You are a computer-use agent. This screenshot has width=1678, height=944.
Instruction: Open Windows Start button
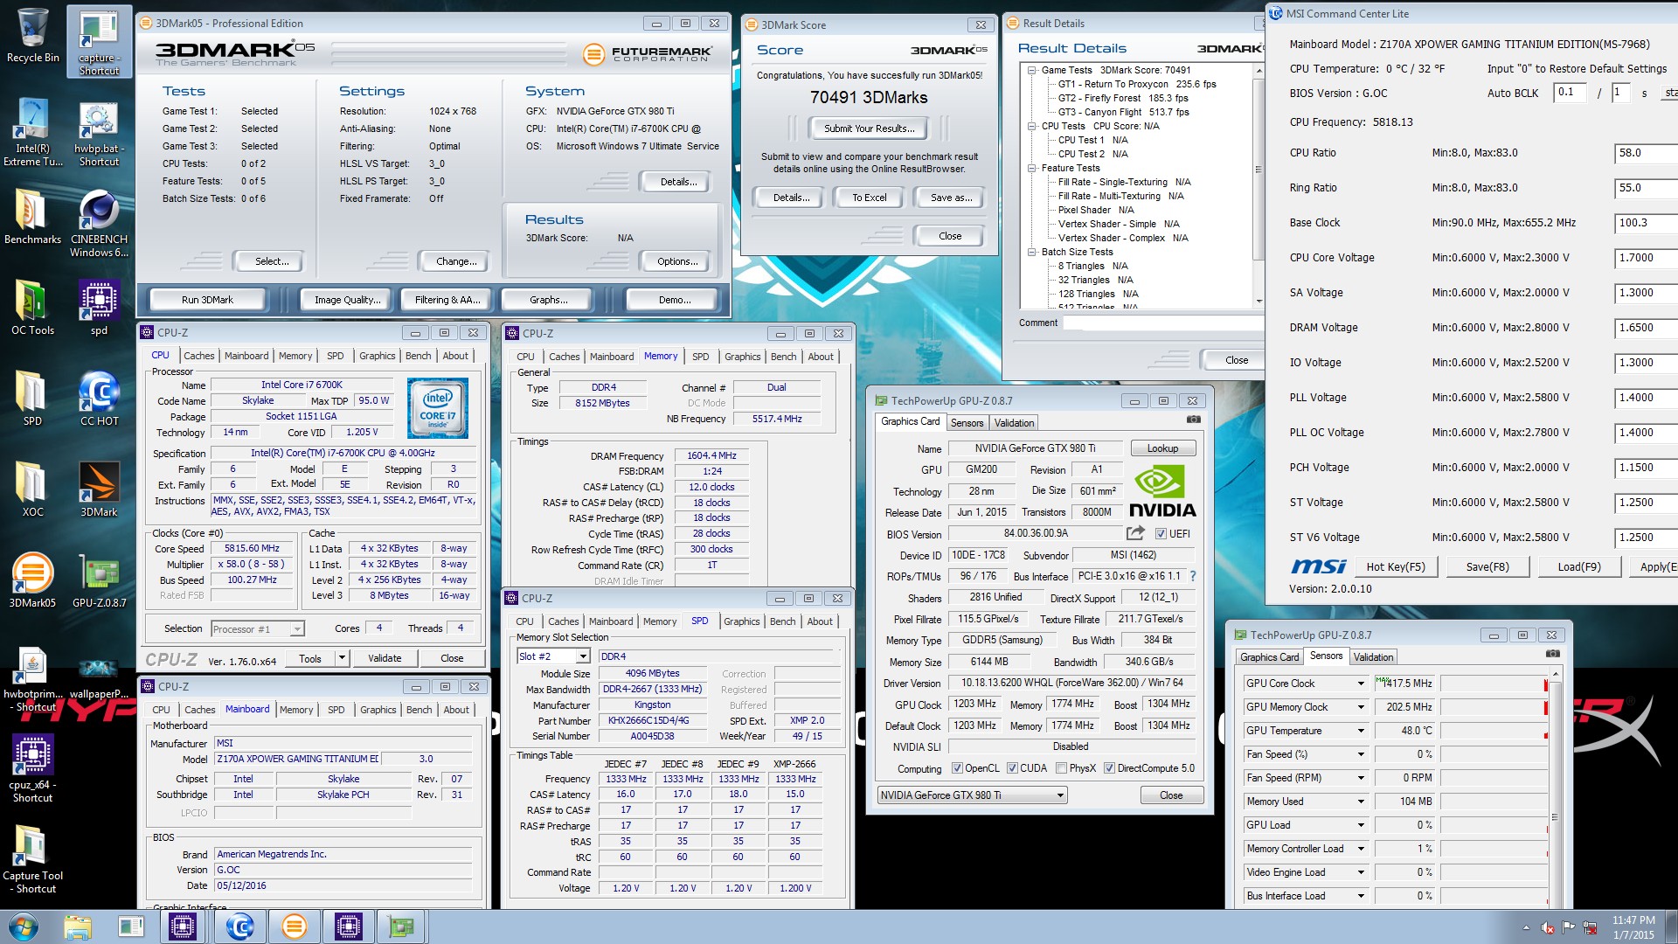(x=23, y=927)
